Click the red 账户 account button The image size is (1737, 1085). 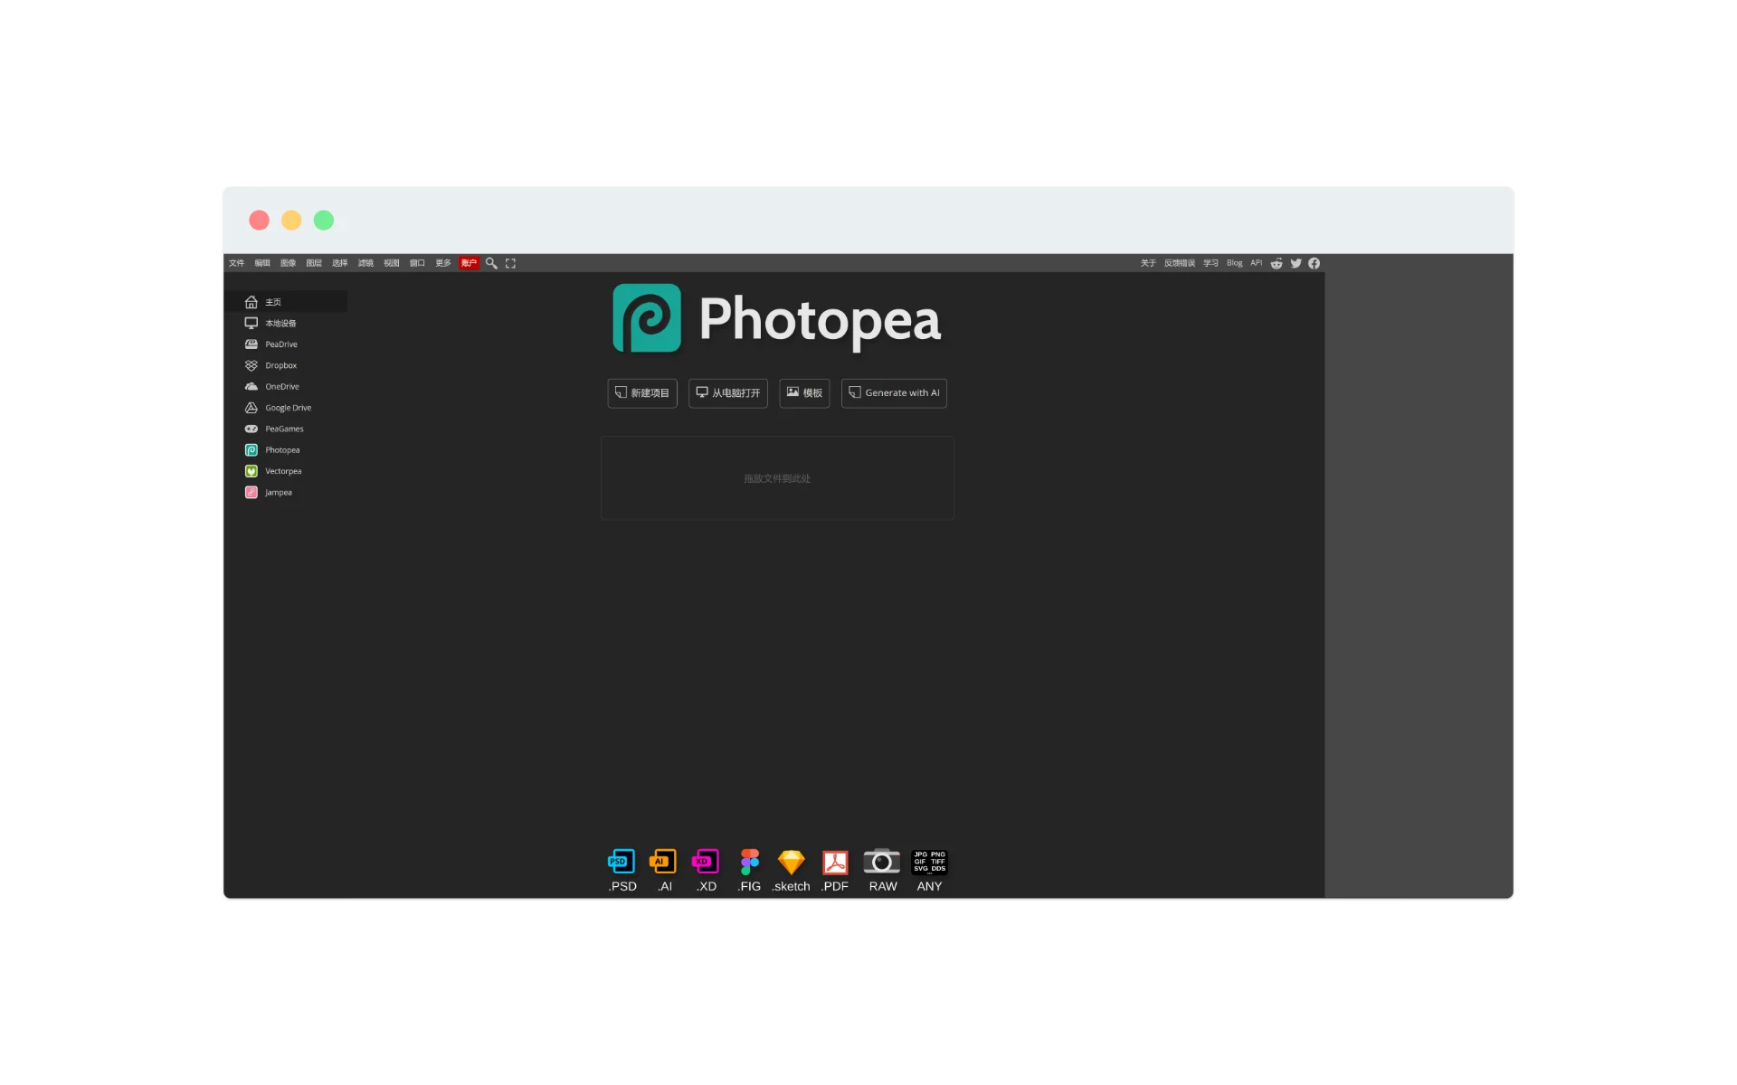[x=469, y=263]
